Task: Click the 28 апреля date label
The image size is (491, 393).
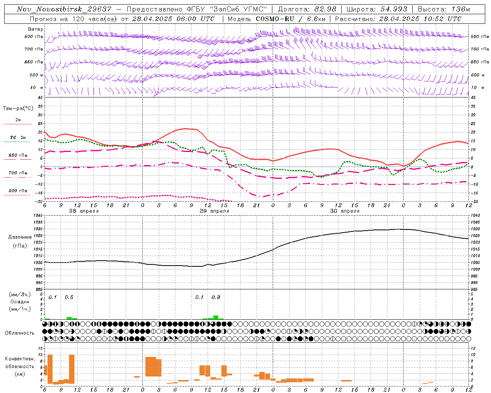Action: pyautogui.click(x=84, y=211)
